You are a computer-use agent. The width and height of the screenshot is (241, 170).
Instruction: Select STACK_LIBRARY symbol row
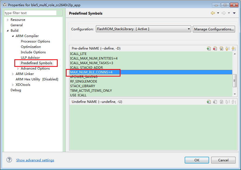pos(151,86)
